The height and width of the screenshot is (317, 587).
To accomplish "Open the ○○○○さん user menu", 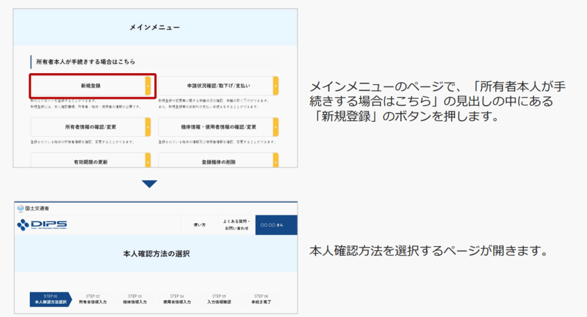I will tap(276, 225).
